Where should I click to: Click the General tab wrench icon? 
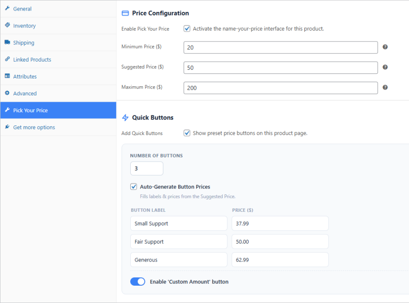(7, 9)
